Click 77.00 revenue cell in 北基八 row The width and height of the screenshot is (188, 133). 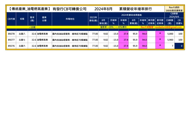click(x=93, y=34)
